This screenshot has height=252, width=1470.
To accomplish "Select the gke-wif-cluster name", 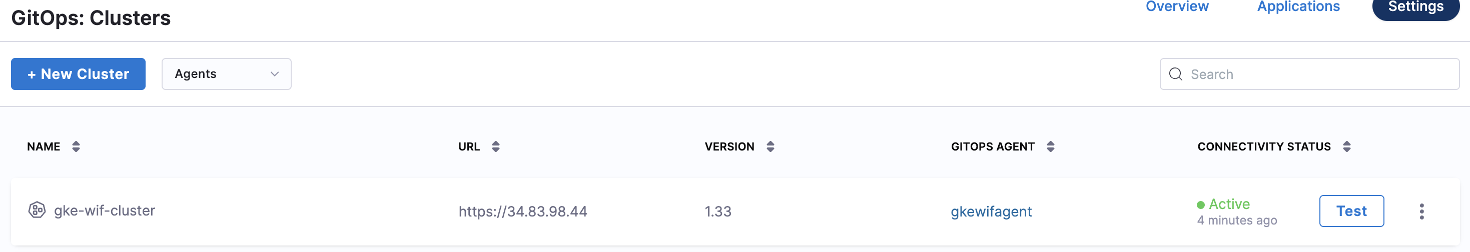I will [105, 211].
